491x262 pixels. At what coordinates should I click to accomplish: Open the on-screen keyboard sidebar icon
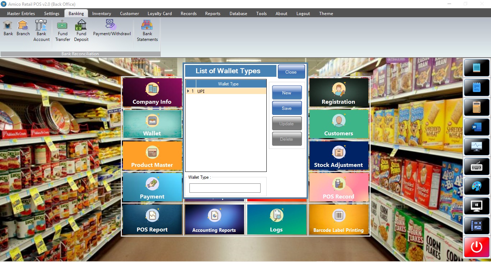477,167
